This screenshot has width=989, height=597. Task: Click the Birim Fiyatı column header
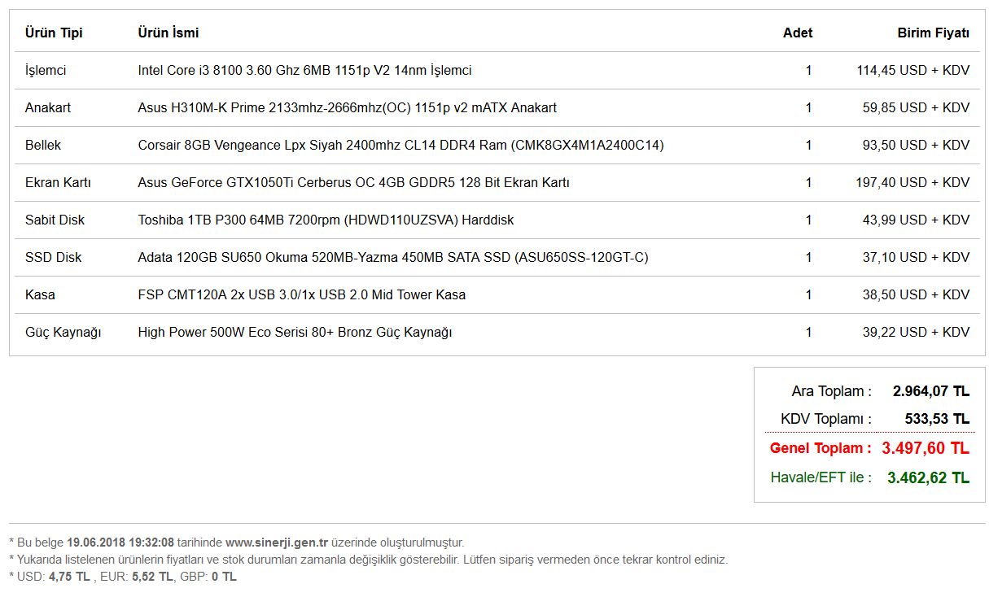coord(934,33)
